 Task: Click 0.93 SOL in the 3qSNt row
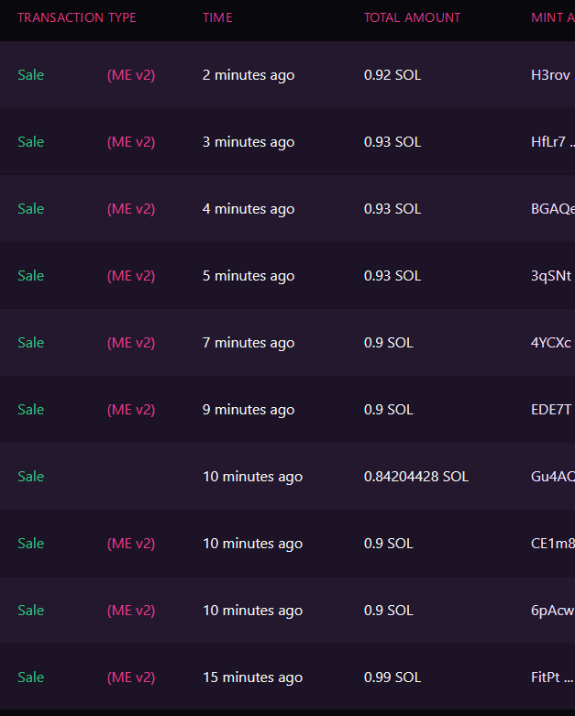pos(393,276)
